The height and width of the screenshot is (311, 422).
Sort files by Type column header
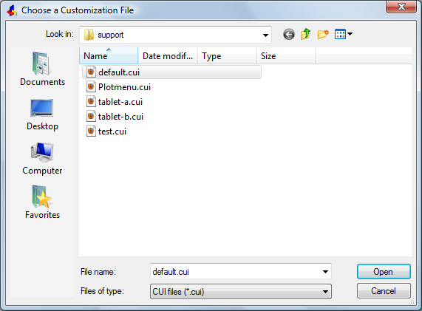tap(227, 55)
